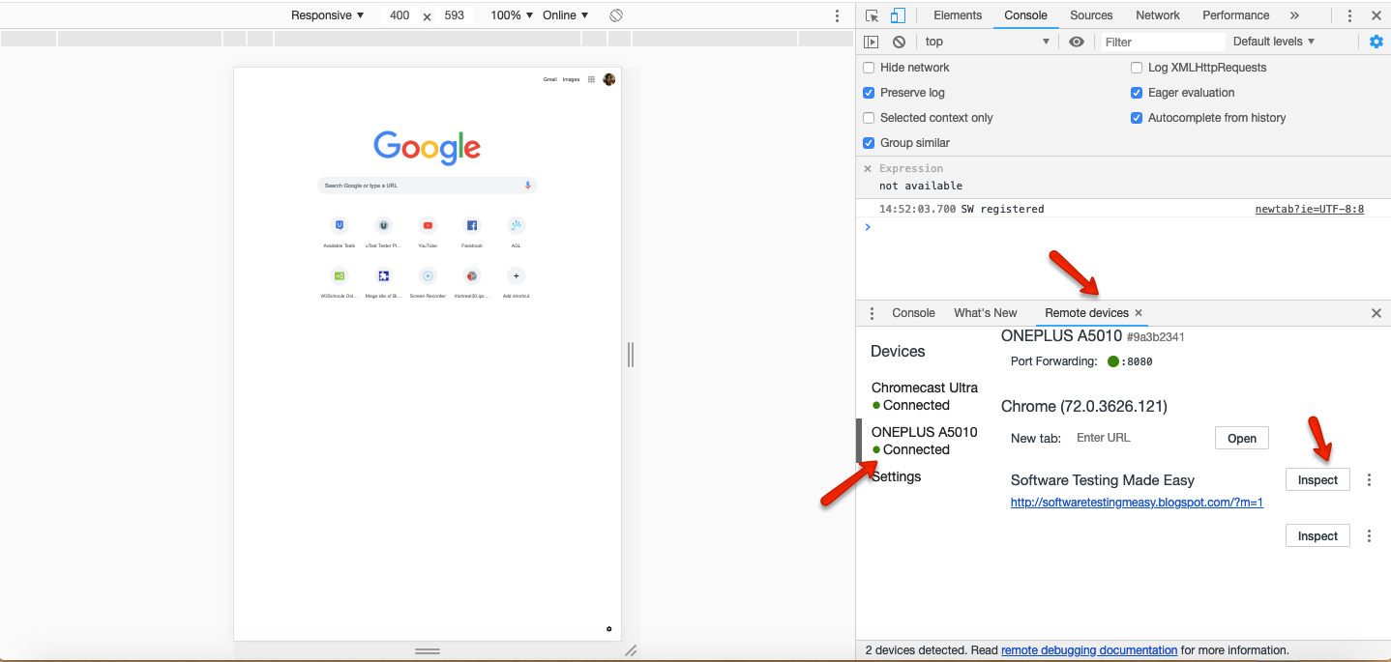Switch to the Network panel tab

pos(1157,15)
